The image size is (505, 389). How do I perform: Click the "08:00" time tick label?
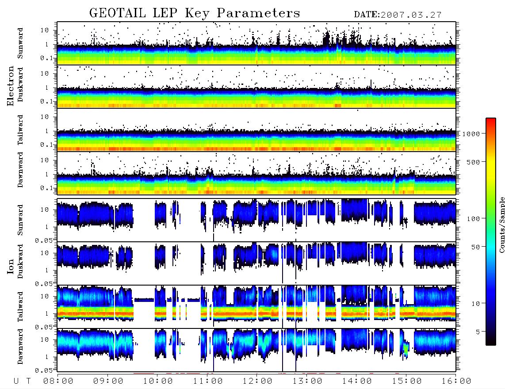point(58,381)
